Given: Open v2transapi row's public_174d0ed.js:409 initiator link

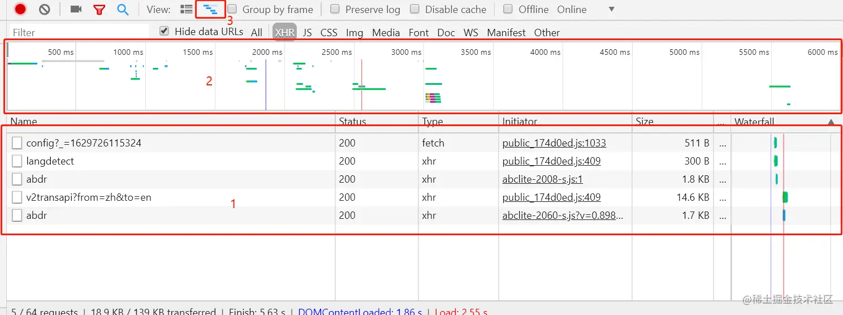Looking at the screenshot, I should pyautogui.click(x=551, y=197).
